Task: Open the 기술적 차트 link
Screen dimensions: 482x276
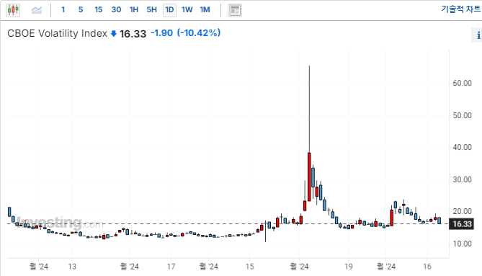Action: pos(461,9)
